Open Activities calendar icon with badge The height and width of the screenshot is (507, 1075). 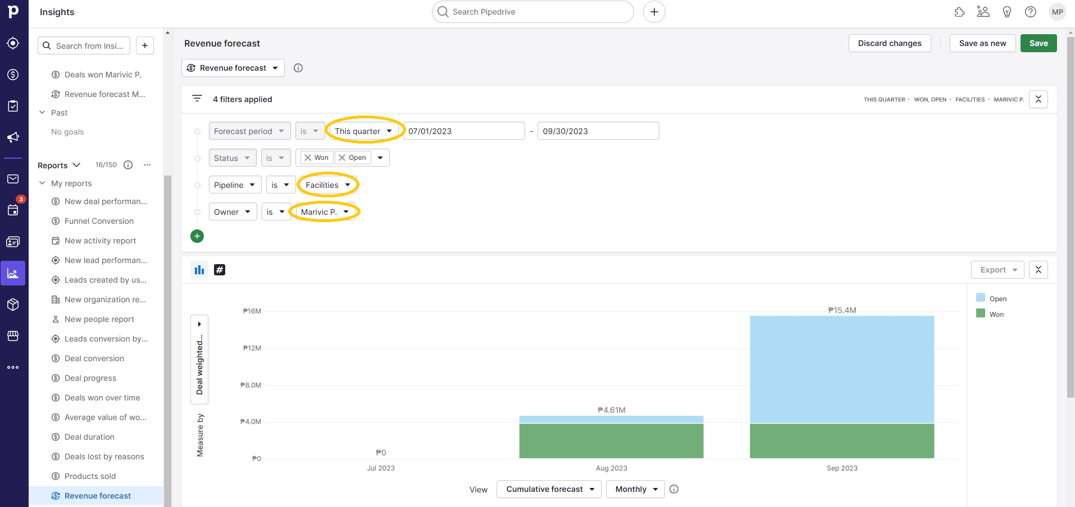point(13,210)
